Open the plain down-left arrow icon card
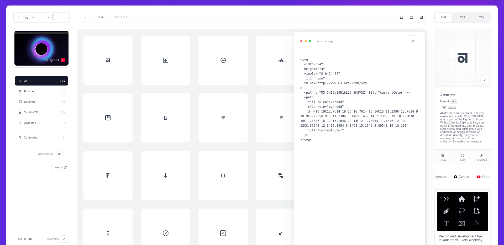The image size is (504, 245). pyautogui.click(x=275, y=227)
